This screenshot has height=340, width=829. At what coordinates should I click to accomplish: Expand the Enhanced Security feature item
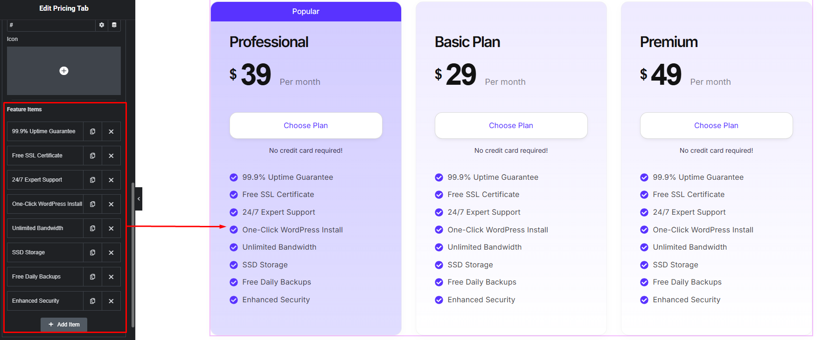[45, 301]
